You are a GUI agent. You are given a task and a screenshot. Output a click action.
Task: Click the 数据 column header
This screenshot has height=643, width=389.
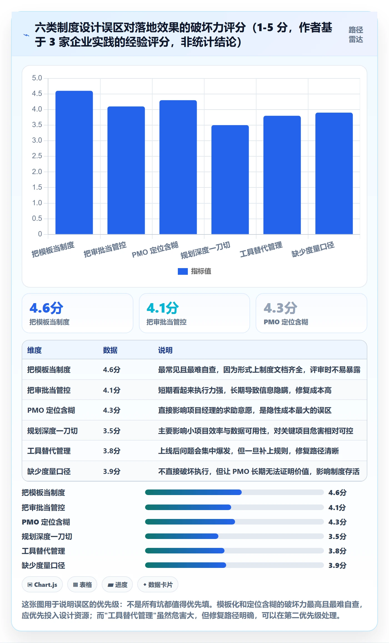(110, 350)
